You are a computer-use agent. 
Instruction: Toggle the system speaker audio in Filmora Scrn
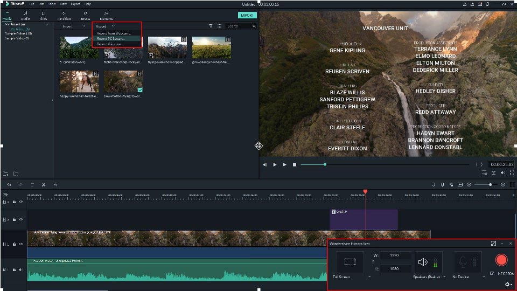pyautogui.click(x=423, y=262)
